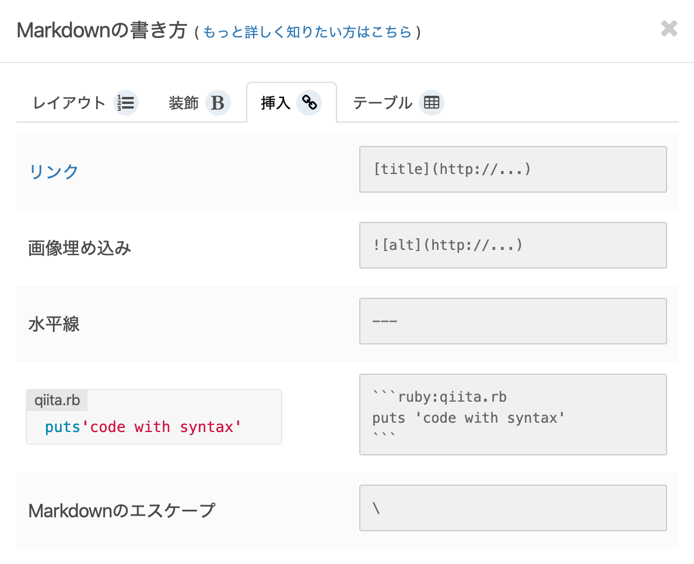Click the --- horizontal rule syntax box

[513, 321]
